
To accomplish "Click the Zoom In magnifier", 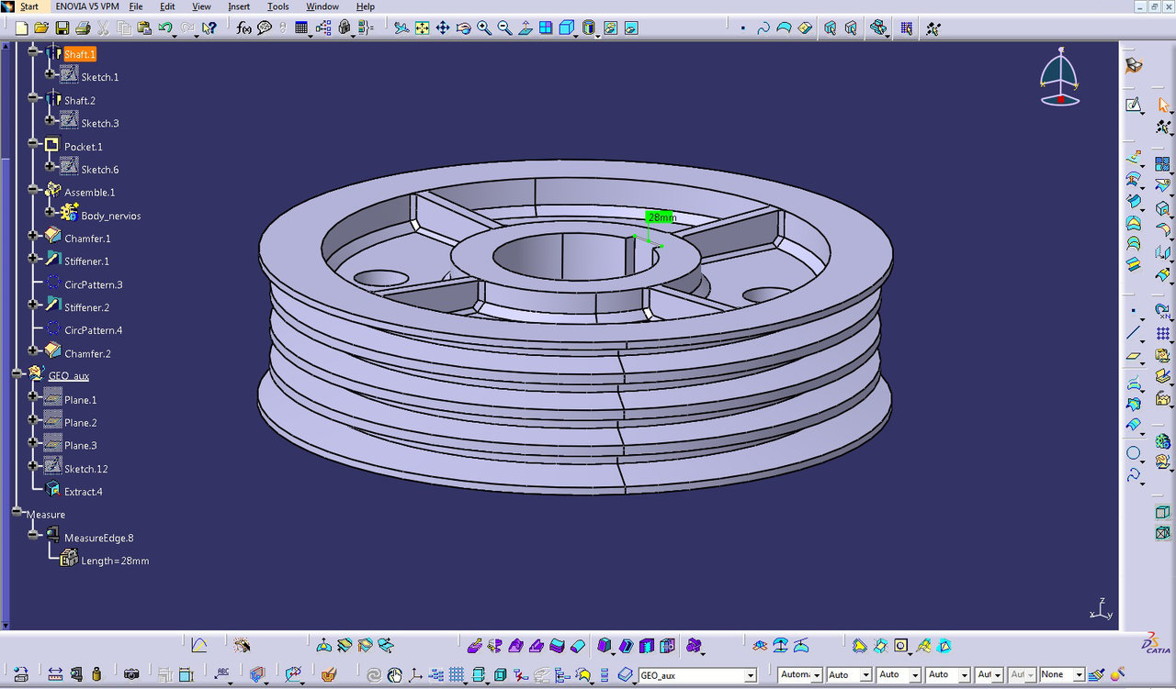I will pyautogui.click(x=483, y=28).
